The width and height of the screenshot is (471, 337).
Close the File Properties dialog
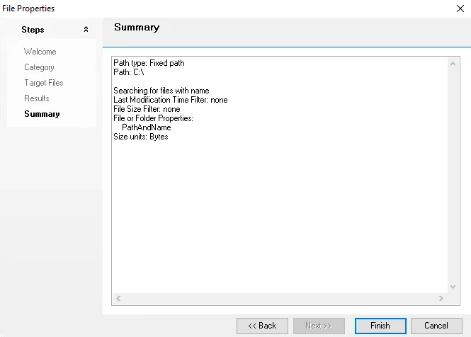(460, 8)
